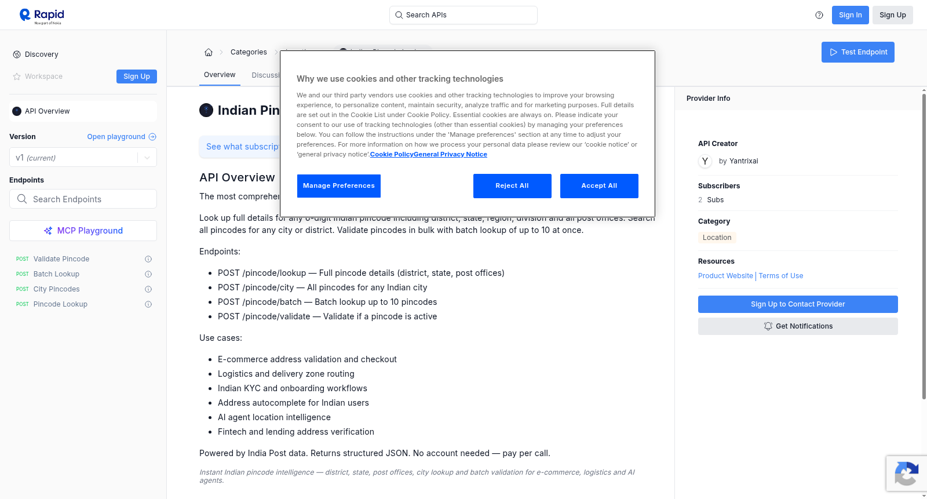Show info for Pincode Lookup endpoint
This screenshot has width=927, height=499.
click(148, 304)
